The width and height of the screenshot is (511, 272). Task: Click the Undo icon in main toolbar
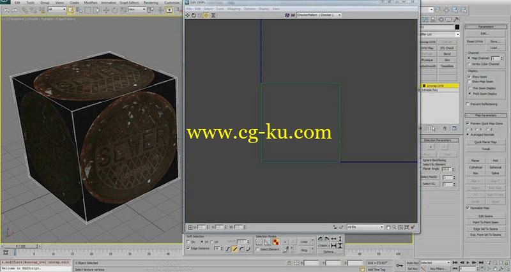(x=6, y=10)
